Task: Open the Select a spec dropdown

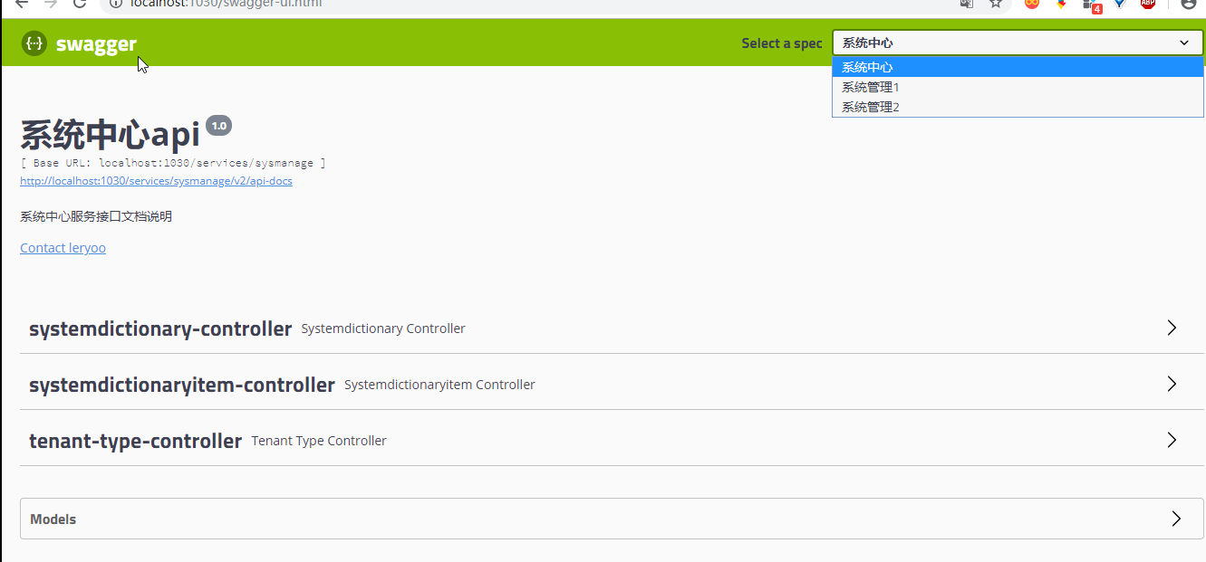Action: (1018, 43)
